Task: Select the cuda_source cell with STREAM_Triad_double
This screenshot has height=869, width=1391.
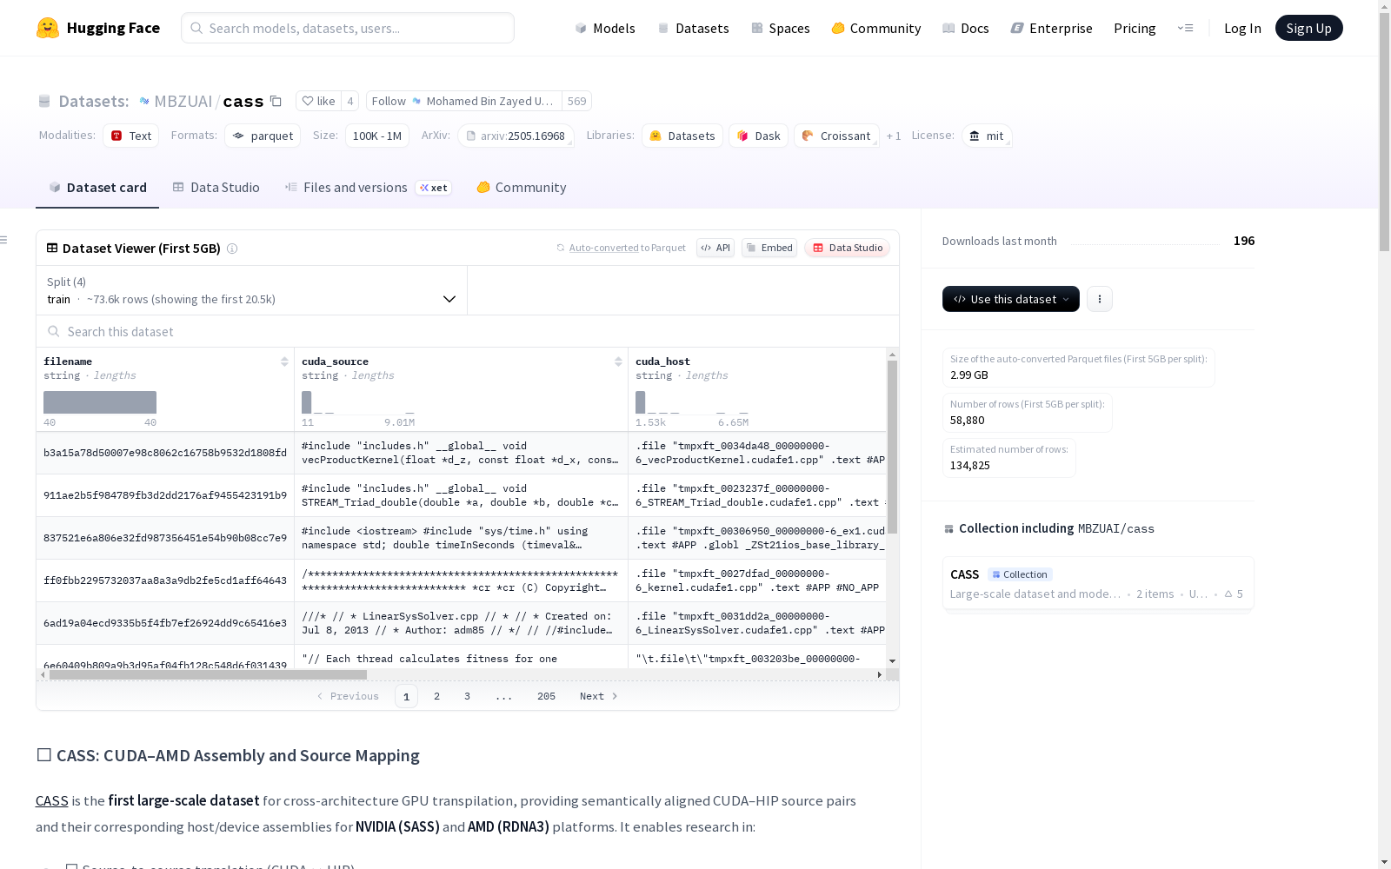Action: pyautogui.click(x=461, y=495)
